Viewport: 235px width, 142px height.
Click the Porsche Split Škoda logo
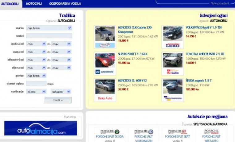tap(110, 132)
